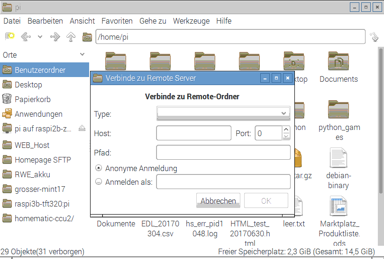Click the vertical scrollbar of the file view
This screenshot has width=384, height=259.
coord(381,142)
